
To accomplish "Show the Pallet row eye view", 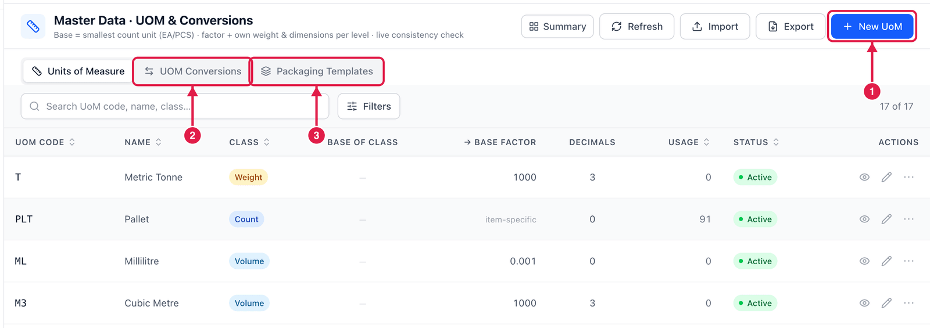I will tap(864, 219).
